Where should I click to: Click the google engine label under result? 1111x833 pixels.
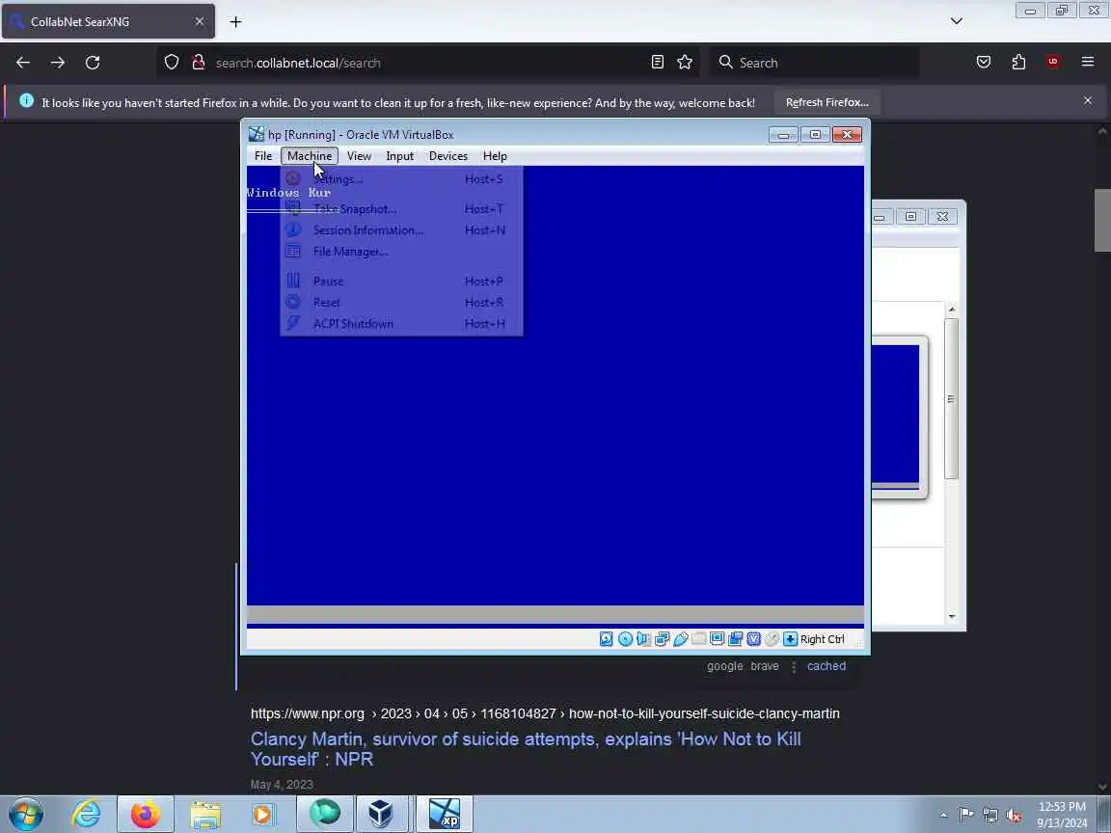[725, 666]
